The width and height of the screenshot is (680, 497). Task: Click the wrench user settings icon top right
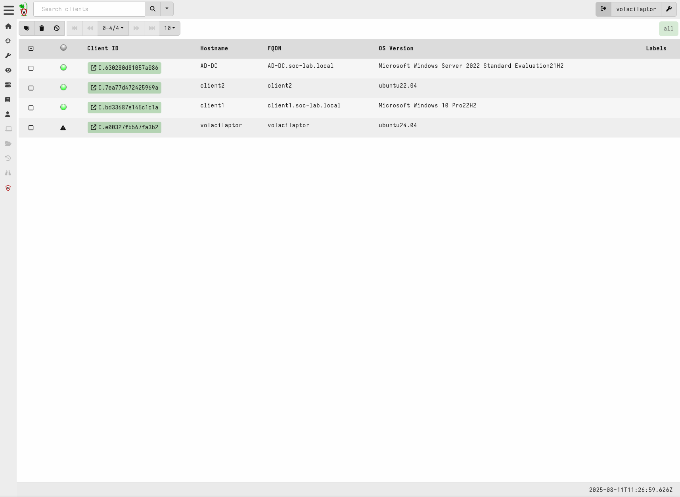click(669, 9)
